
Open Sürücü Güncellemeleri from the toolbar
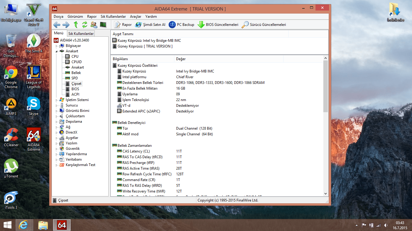(264, 25)
